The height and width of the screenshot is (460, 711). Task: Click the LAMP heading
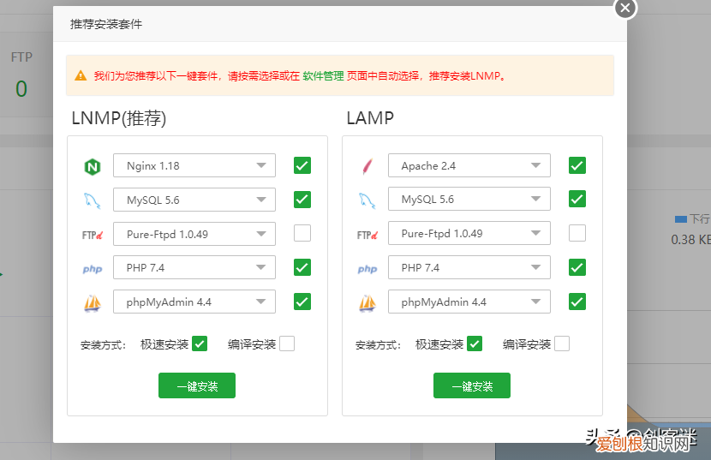point(370,118)
